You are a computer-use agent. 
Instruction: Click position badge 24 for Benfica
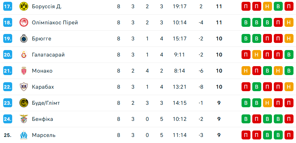8,119
